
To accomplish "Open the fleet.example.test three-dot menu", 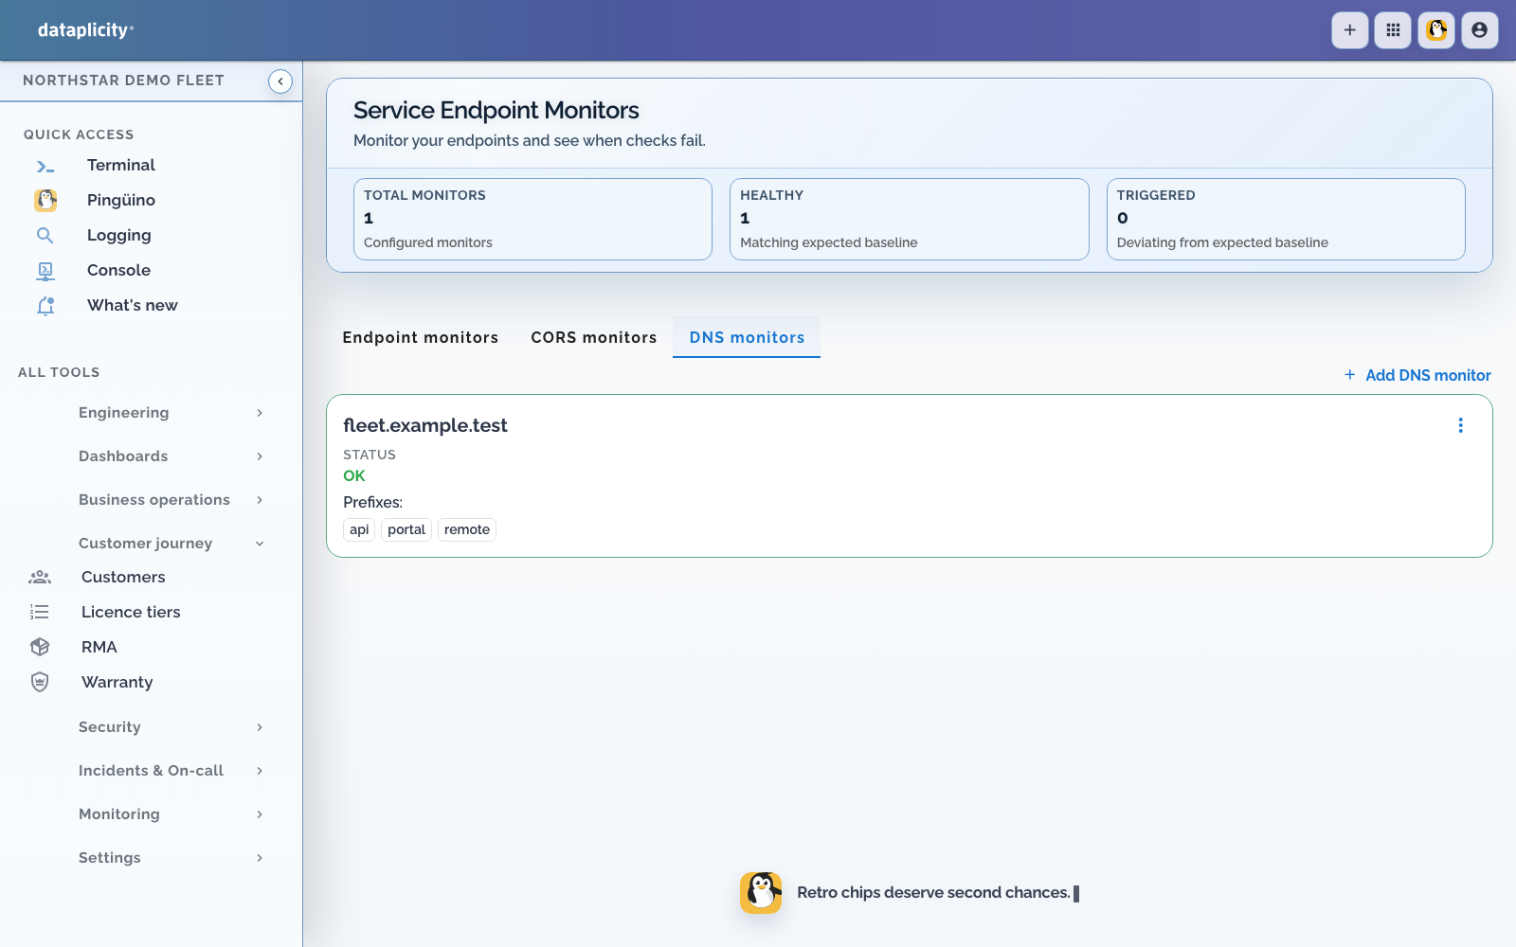I will (x=1460, y=425).
